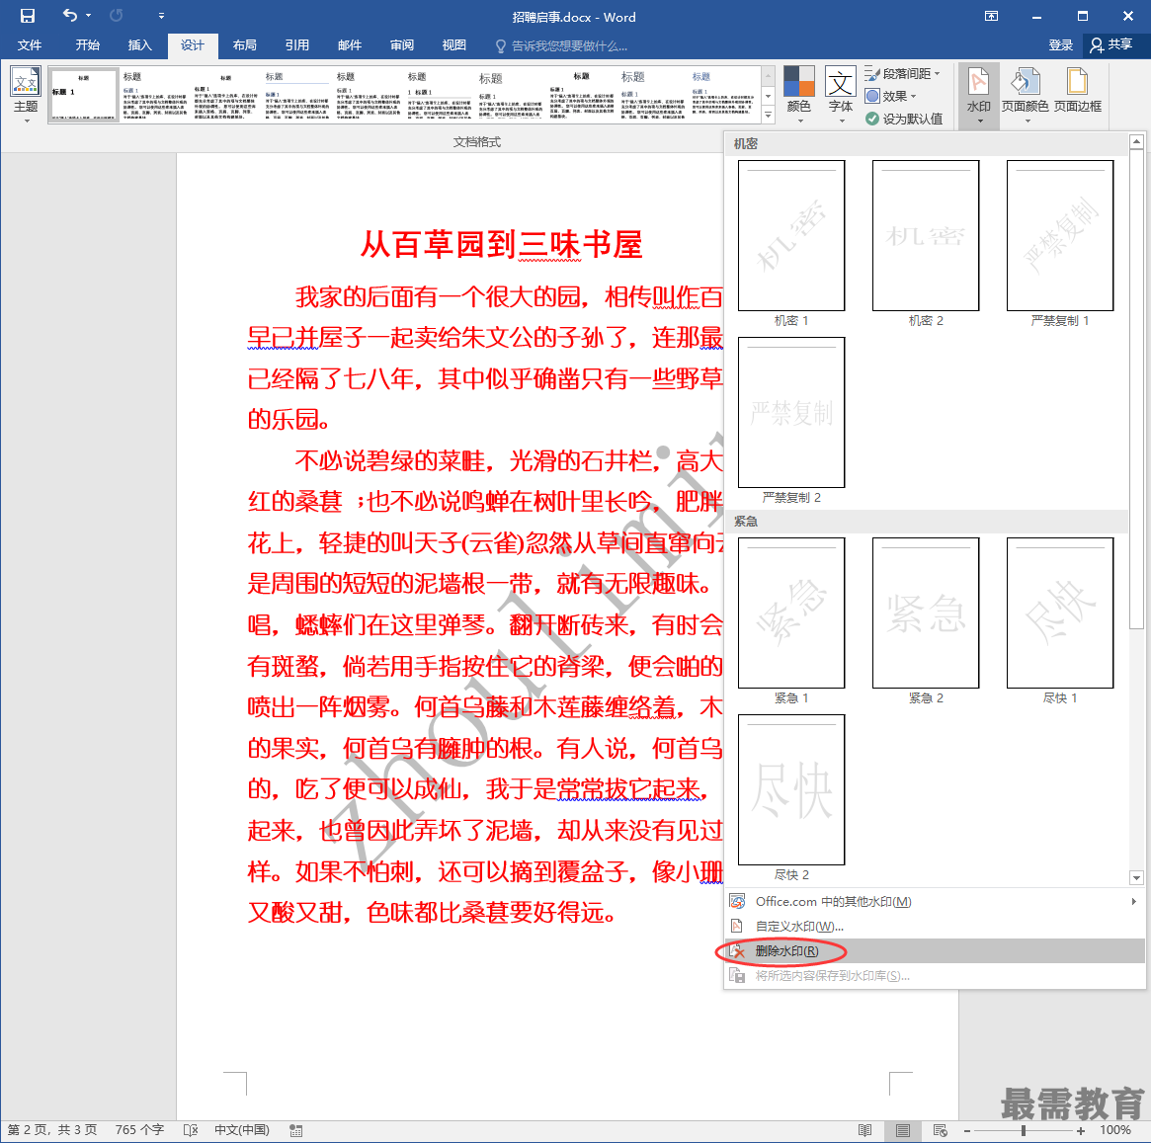Open the Undo history dropdown arrow
Screen dimensions: 1151x1143
coord(88,16)
